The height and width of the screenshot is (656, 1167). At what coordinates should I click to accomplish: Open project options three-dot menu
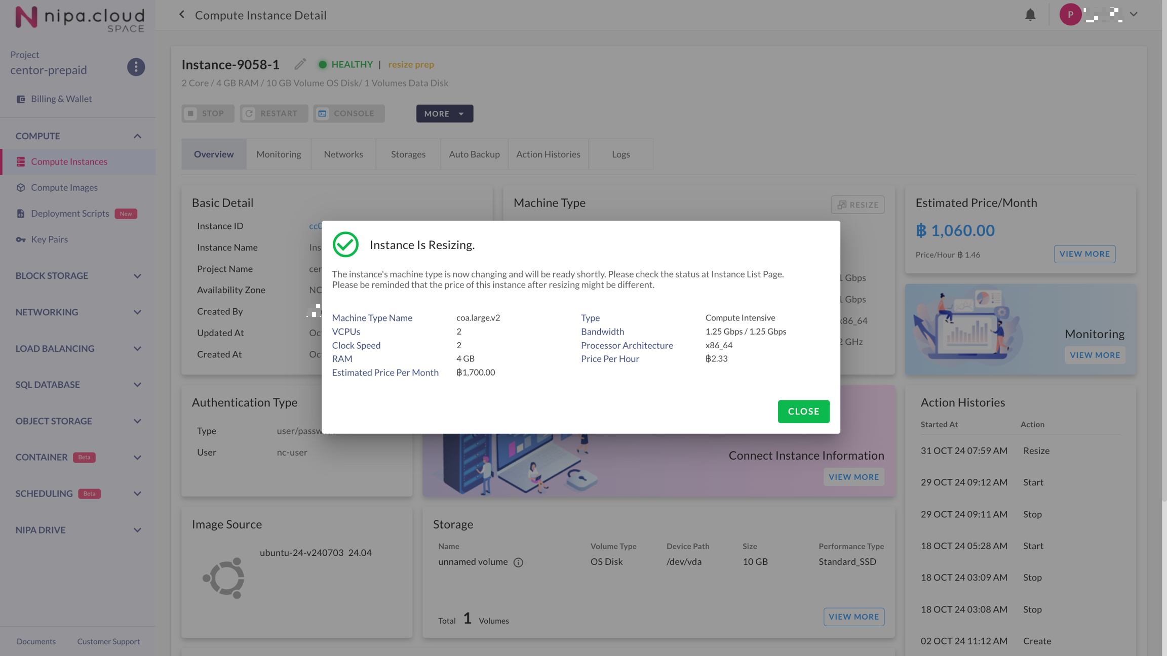coord(136,67)
